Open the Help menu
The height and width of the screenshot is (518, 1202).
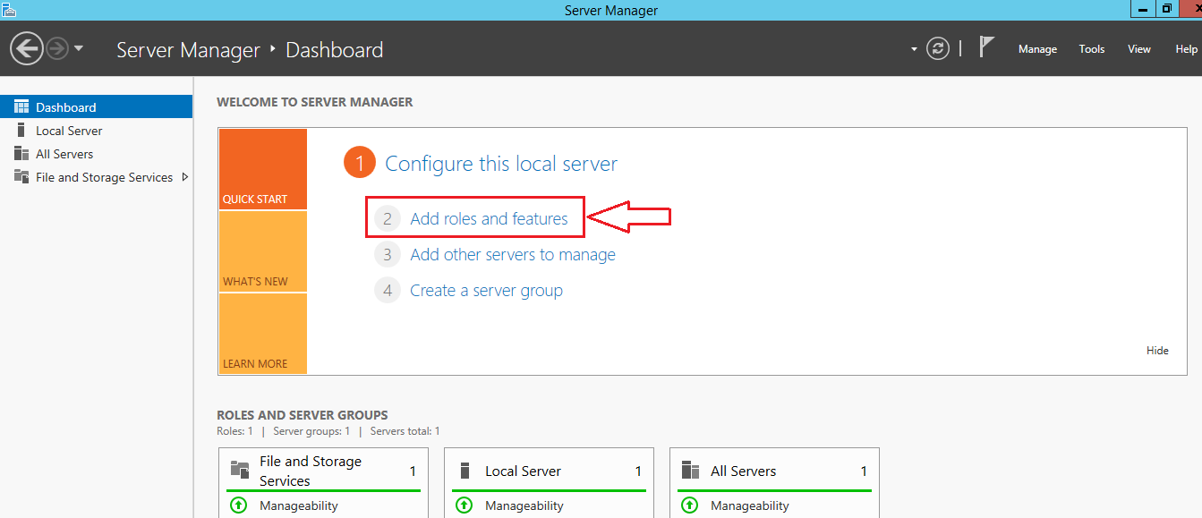(1186, 49)
